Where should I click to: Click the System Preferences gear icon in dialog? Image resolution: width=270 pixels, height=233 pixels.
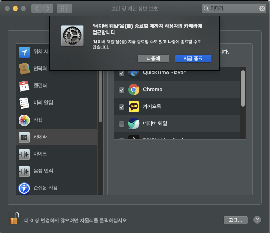pyautogui.click(x=72, y=36)
